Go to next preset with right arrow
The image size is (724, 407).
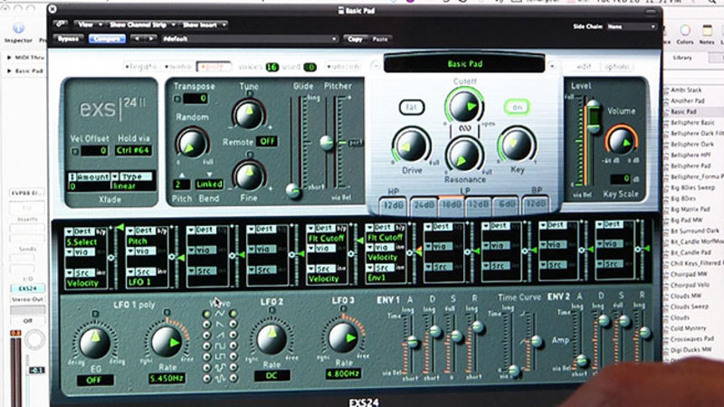[x=150, y=39]
